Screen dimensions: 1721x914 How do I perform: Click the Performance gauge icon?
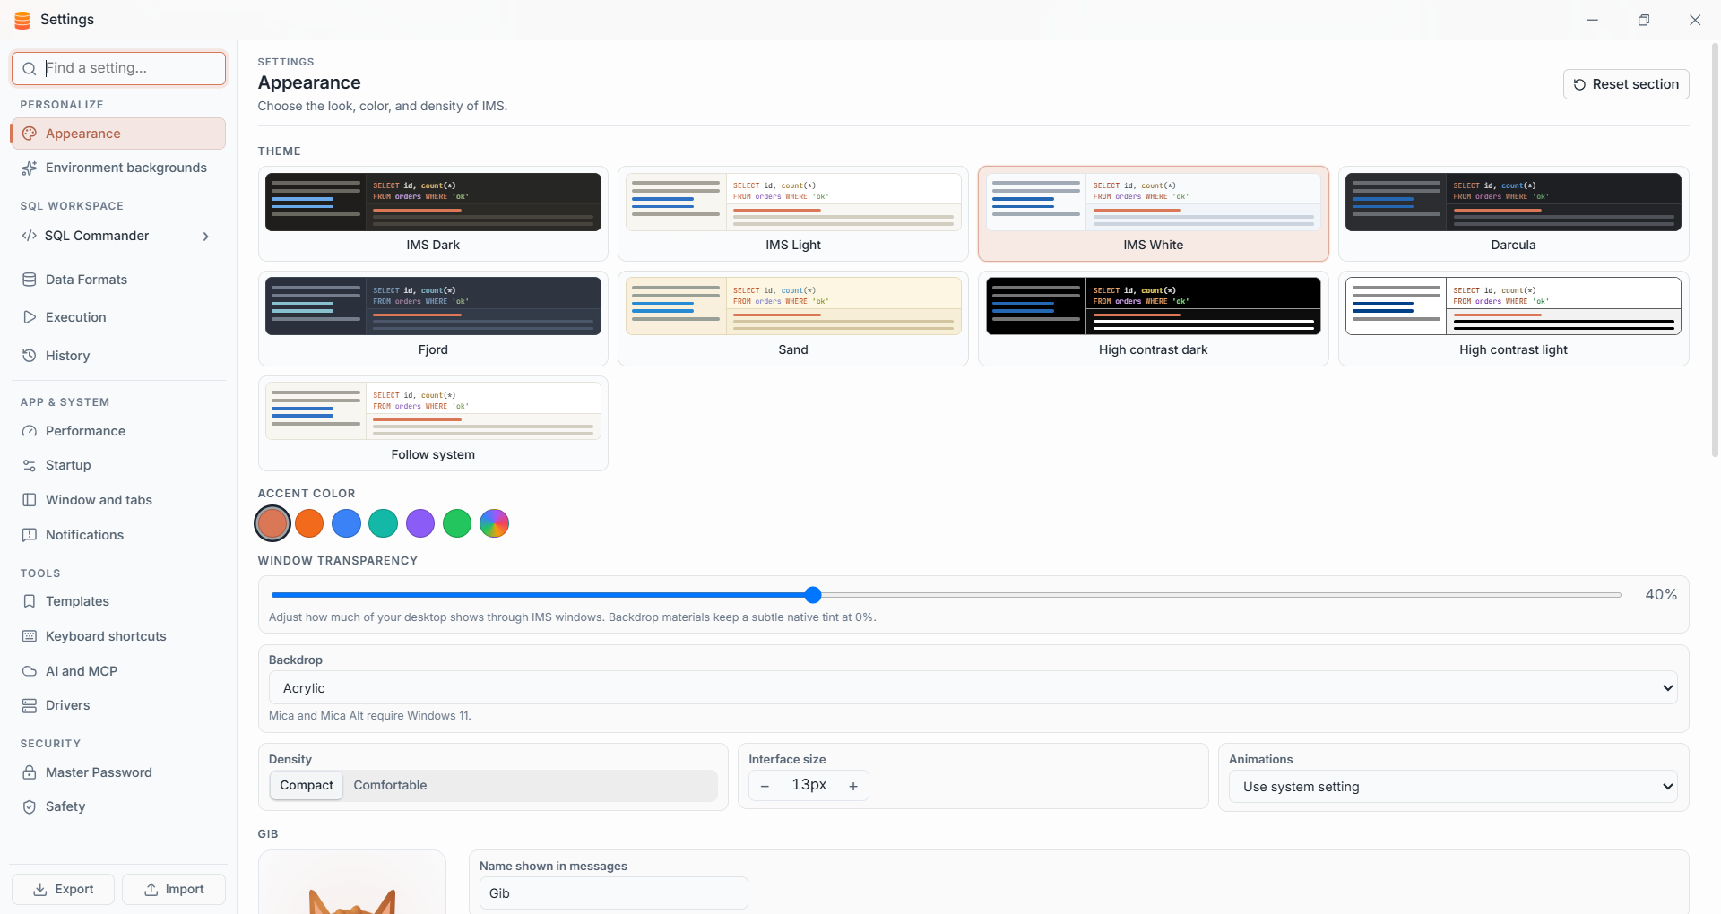pos(30,431)
